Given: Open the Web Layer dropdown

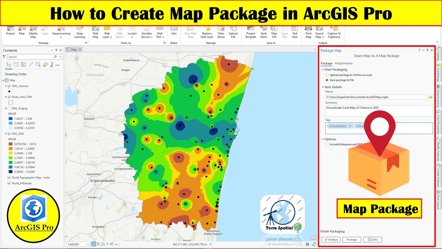Looking at the screenshot, I should 107,32.
